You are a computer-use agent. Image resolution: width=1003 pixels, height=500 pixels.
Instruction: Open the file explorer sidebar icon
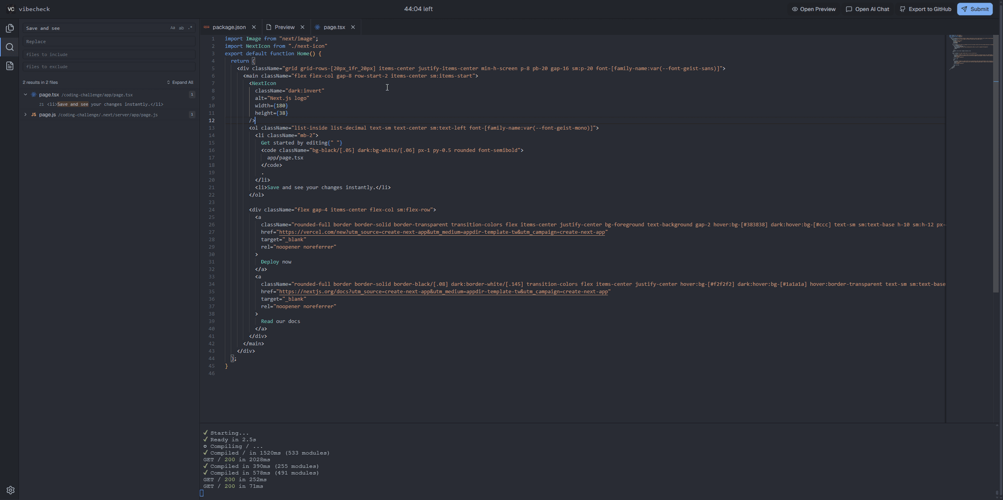pyautogui.click(x=9, y=28)
